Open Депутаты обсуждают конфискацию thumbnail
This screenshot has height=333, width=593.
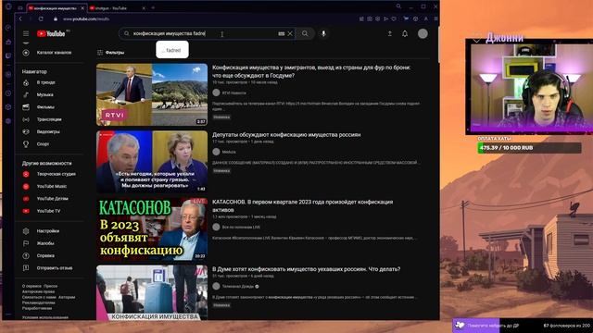coord(152,162)
